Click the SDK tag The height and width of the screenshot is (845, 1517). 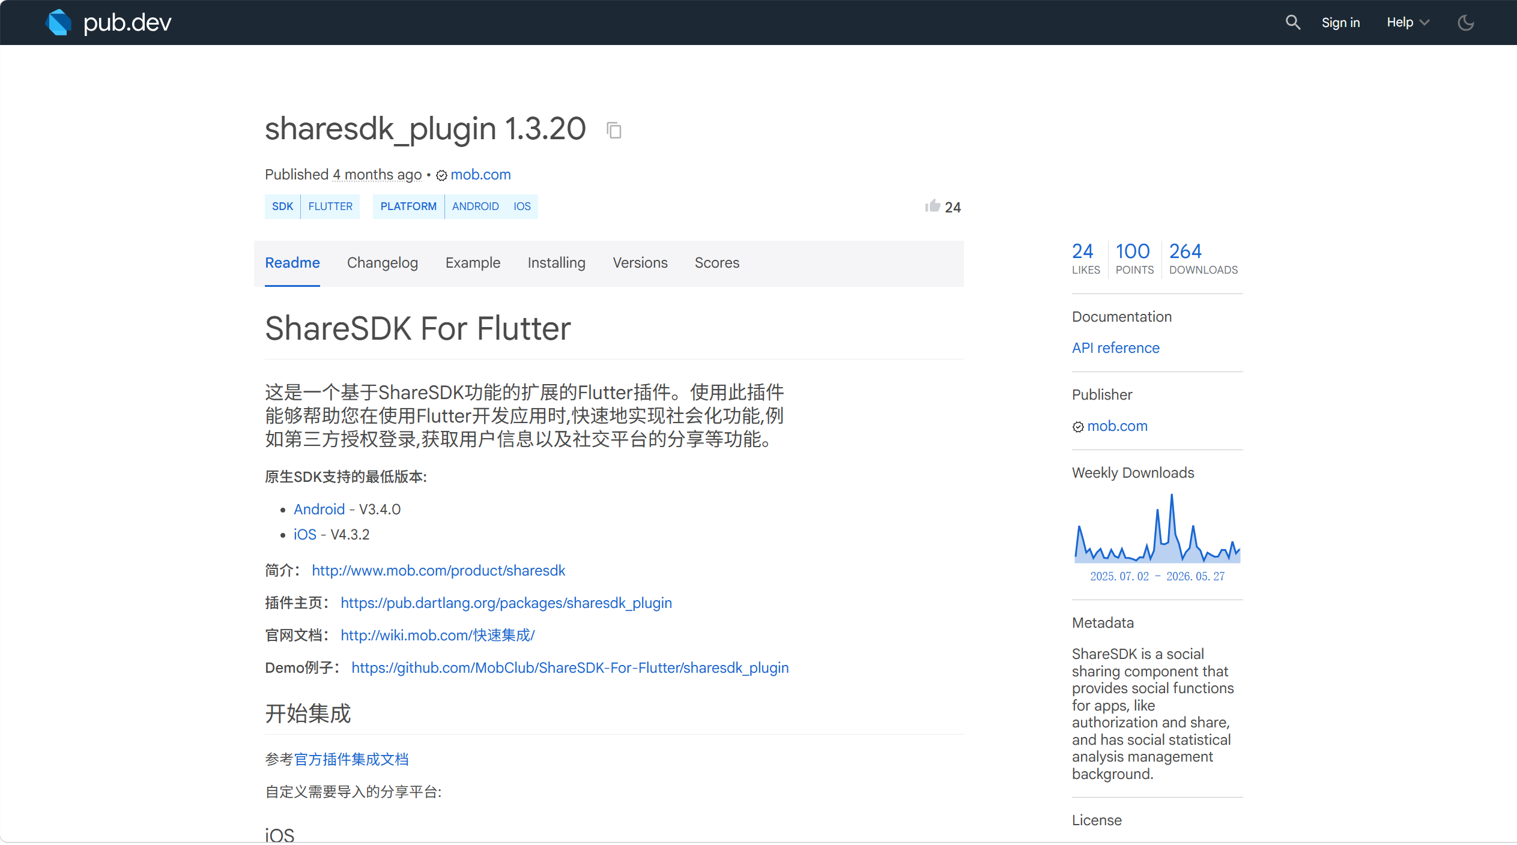point(282,206)
